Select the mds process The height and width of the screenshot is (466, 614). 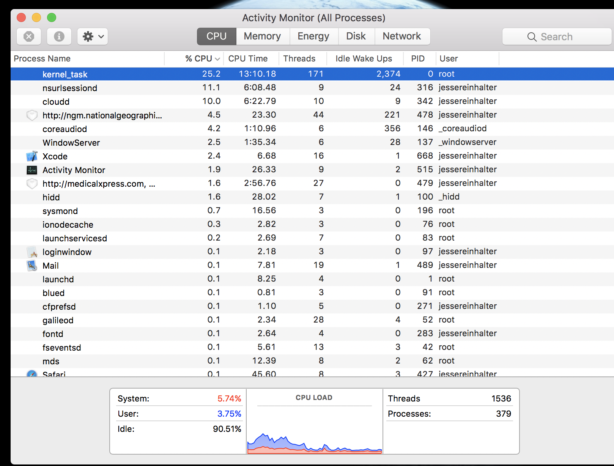coord(312,361)
